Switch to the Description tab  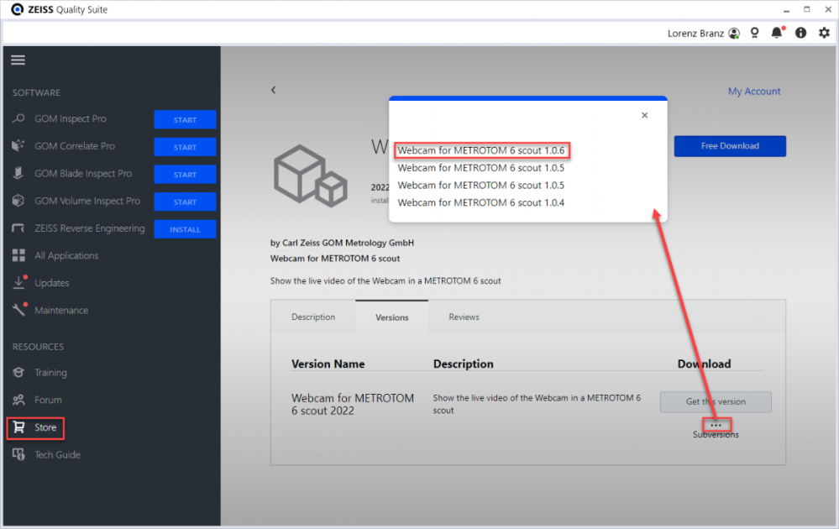click(313, 317)
